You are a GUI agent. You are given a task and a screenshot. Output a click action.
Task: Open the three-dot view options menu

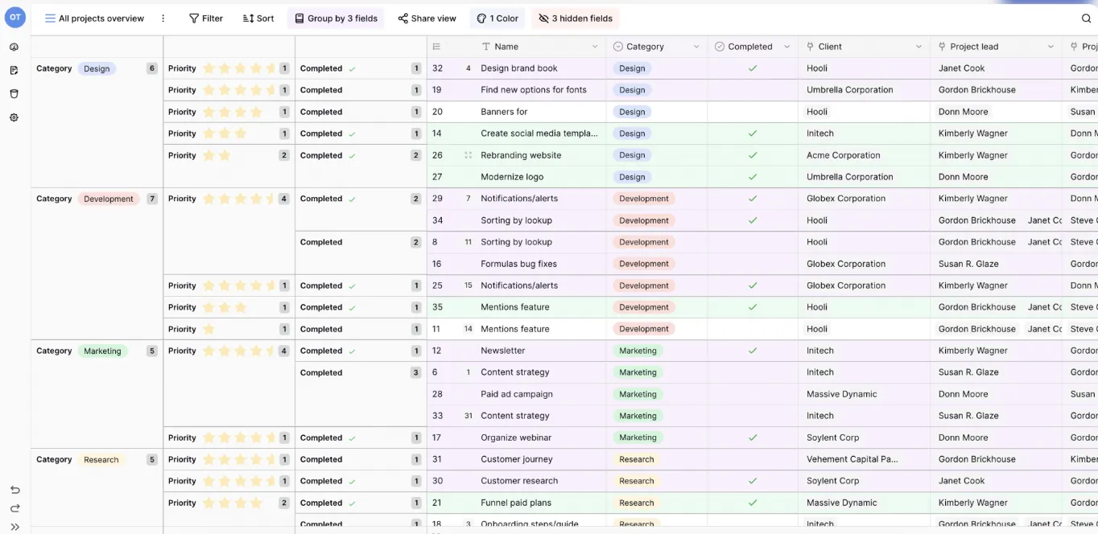tap(163, 18)
